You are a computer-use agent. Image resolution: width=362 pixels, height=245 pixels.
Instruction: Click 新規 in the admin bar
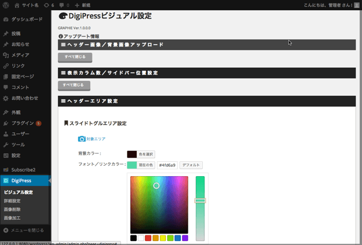click(x=86, y=5)
